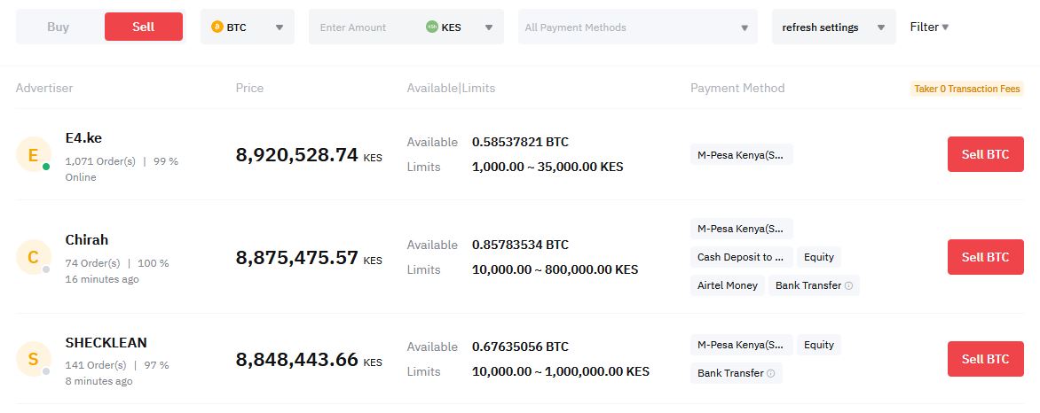Image resolution: width=1040 pixels, height=413 pixels.
Task: Open the BTC coin dropdown
Action: 248,27
